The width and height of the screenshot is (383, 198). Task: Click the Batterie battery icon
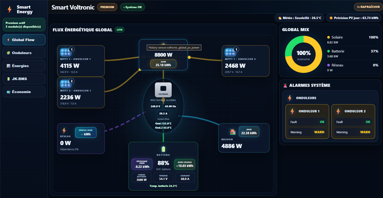click(x=163, y=149)
